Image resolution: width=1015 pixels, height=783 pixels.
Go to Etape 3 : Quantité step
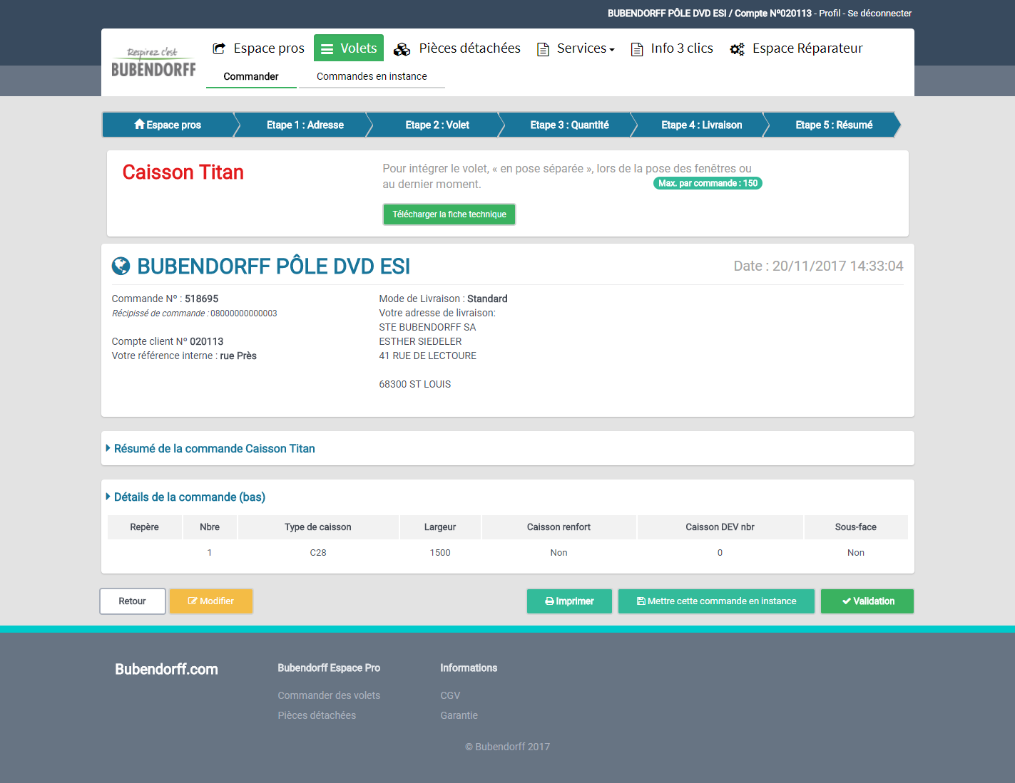569,125
